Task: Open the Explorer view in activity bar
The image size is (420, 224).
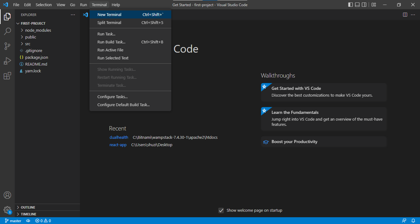Action: (x=7, y=17)
